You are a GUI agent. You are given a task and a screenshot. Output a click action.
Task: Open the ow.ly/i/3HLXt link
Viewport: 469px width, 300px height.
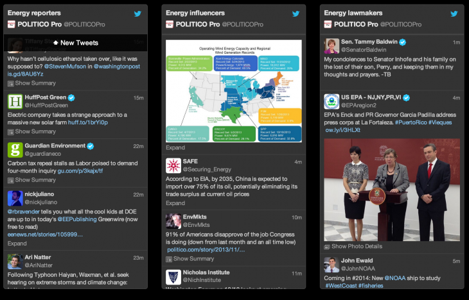(x=343, y=130)
